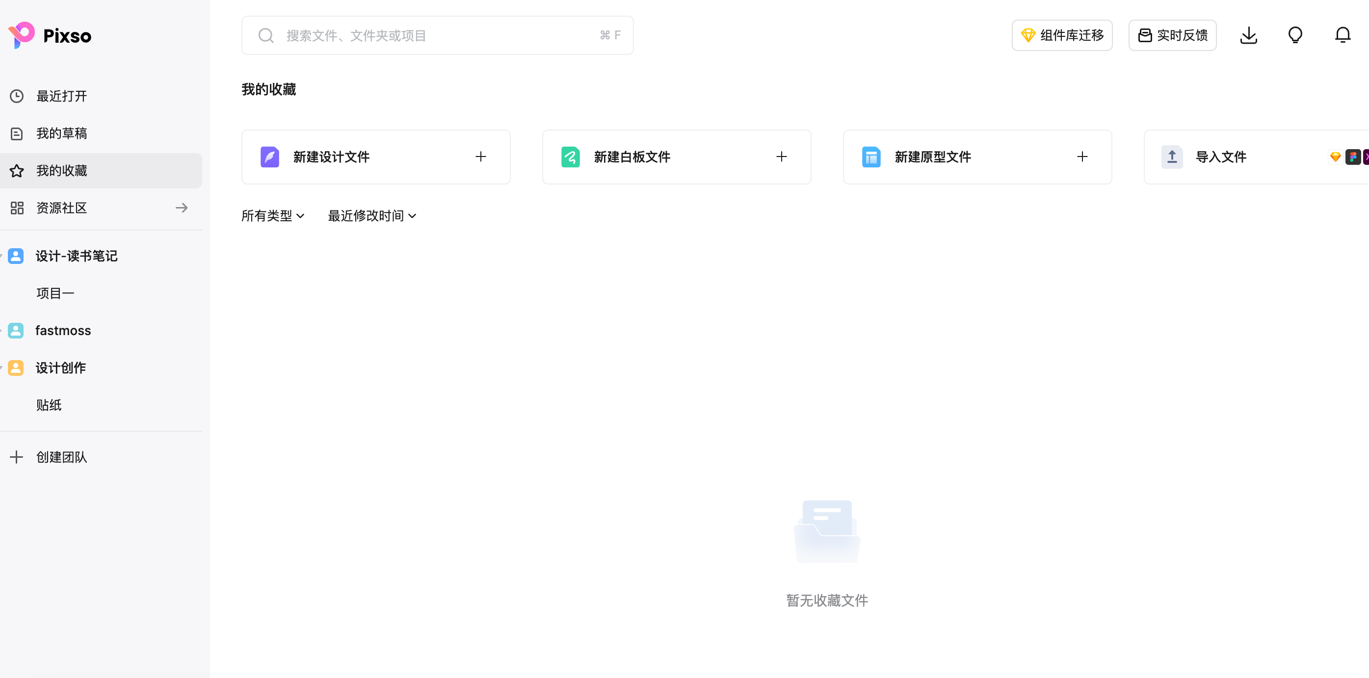Collapse the 设计创作 team tree
1369x678 pixels.
[x=1, y=367]
